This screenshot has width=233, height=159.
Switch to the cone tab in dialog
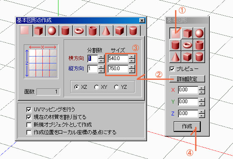click(x=106, y=30)
